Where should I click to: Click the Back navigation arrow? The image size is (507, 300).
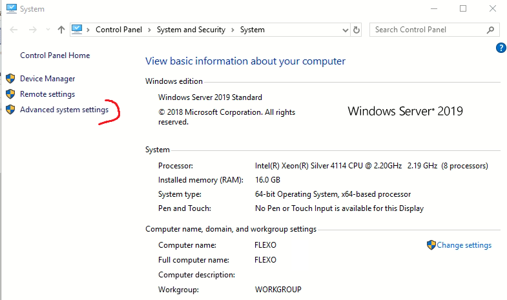click(x=14, y=30)
